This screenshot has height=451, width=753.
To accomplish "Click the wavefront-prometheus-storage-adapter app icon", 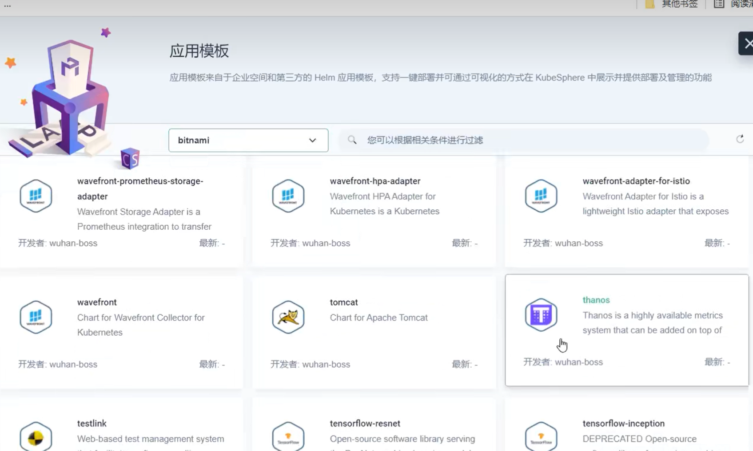I will tap(36, 196).
